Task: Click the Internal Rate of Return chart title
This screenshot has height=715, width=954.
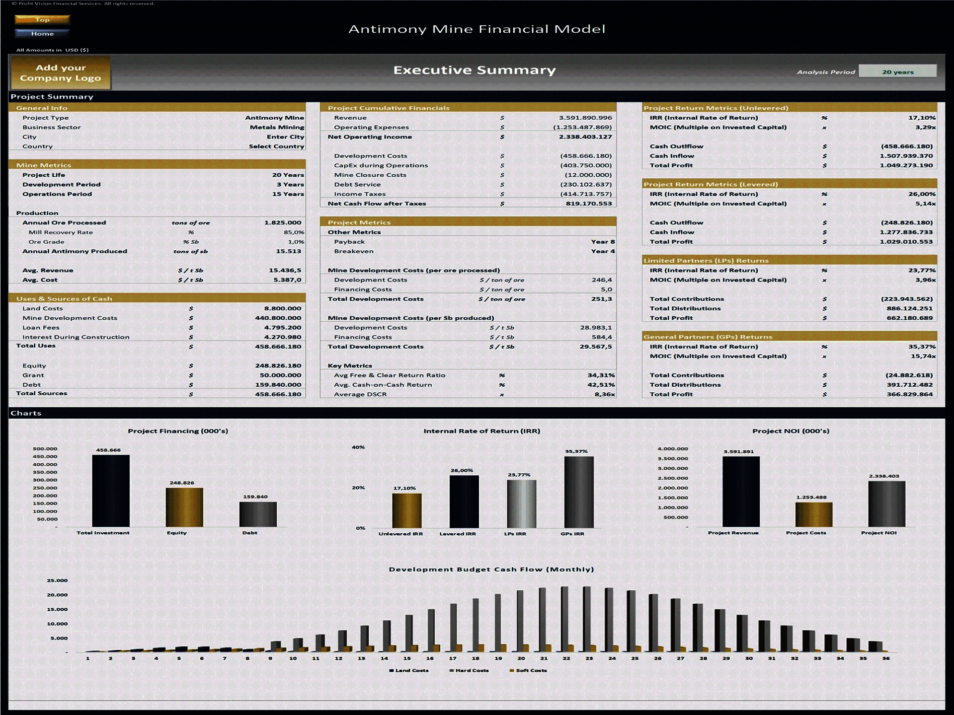Action: click(x=481, y=431)
